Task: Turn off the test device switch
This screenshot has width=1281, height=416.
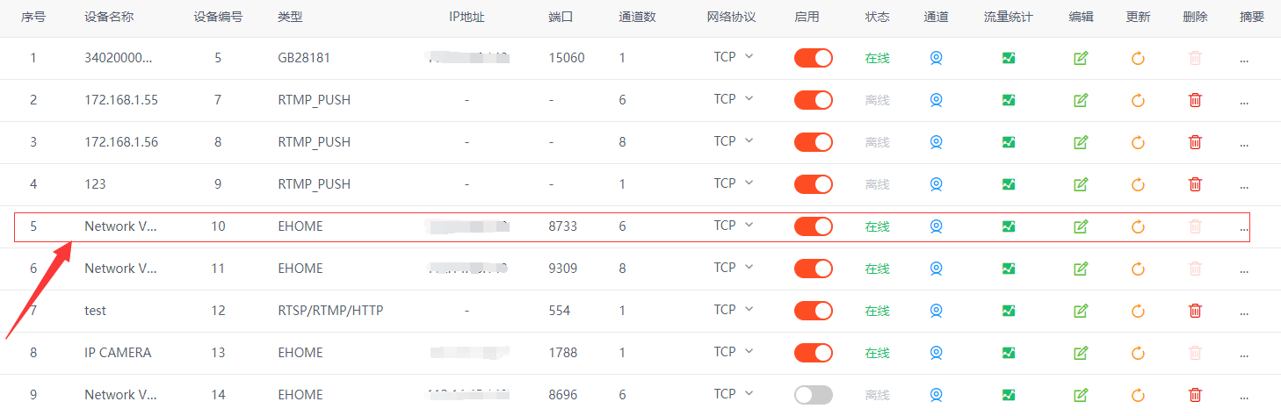Action: click(x=814, y=311)
